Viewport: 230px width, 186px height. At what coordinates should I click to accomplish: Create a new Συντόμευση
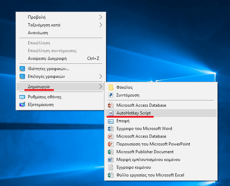click(161, 95)
